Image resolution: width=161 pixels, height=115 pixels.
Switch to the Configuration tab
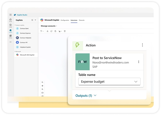coord(65,20)
